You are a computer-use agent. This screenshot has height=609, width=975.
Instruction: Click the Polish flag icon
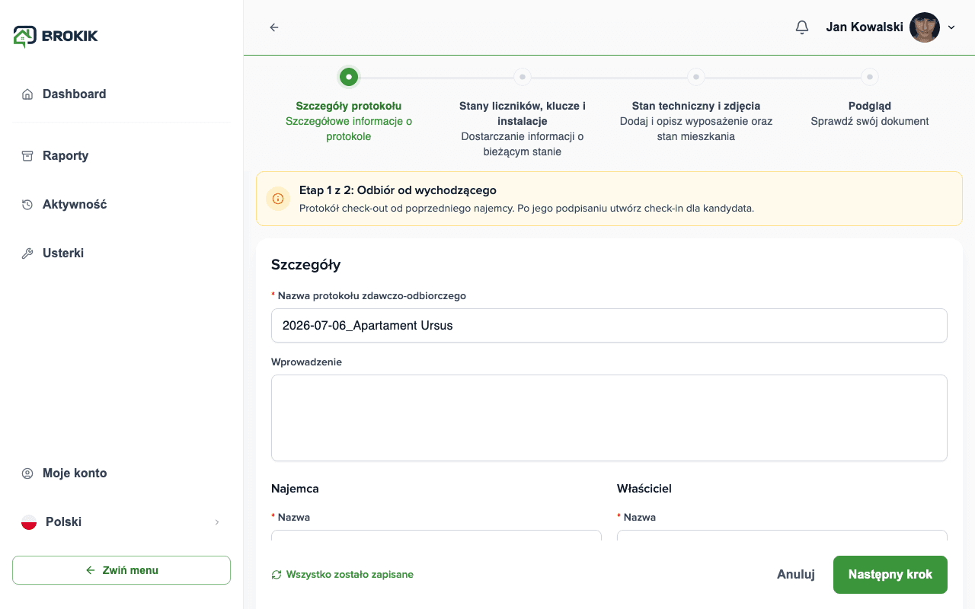pos(29,522)
